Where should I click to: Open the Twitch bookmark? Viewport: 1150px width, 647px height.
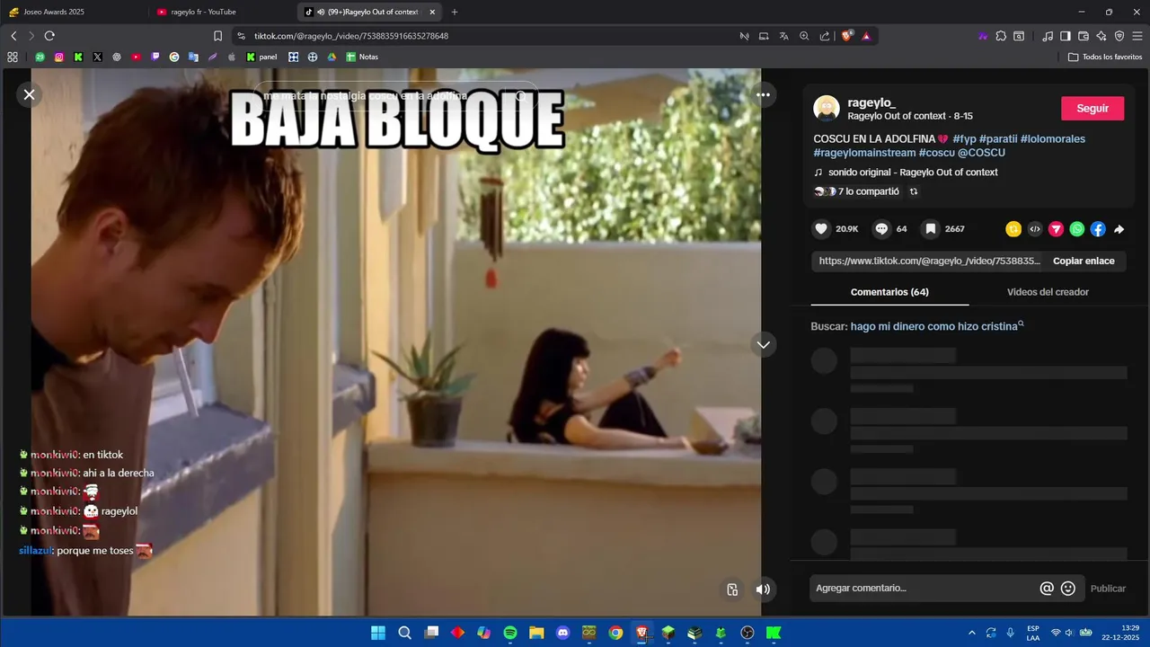[x=155, y=57]
